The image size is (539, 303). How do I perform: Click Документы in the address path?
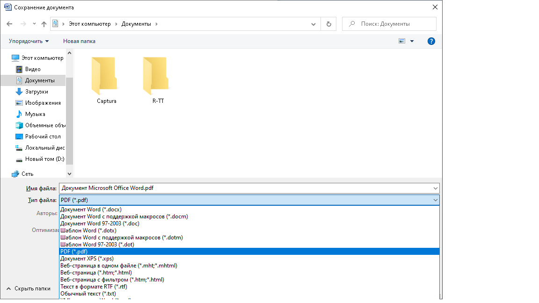pyautogui.click(x=136, y=24)
